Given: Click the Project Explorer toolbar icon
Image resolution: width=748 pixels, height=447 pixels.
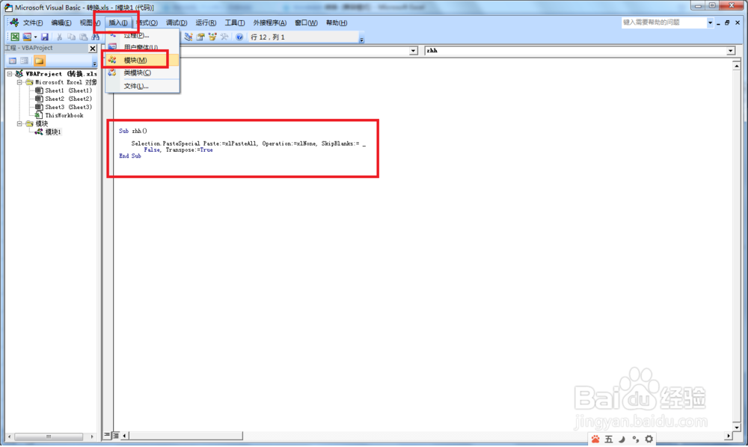Looking at the screenshot, I should point(188,37).
